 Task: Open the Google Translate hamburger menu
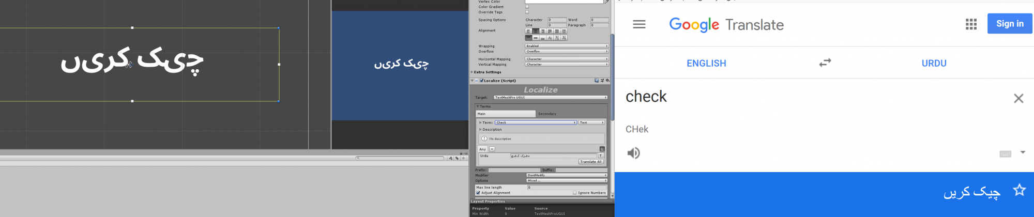point(639,24)
